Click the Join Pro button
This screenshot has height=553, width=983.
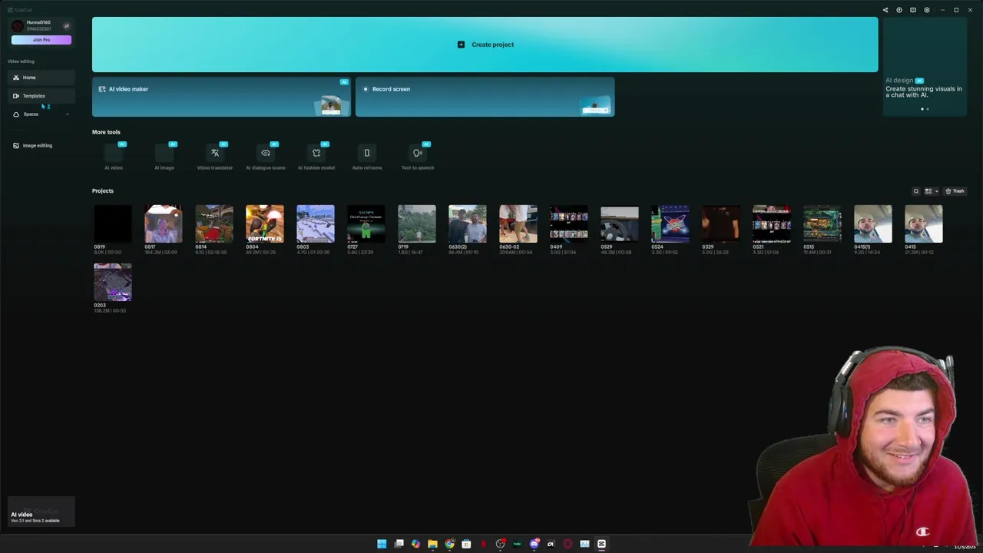tap(41, 40)
